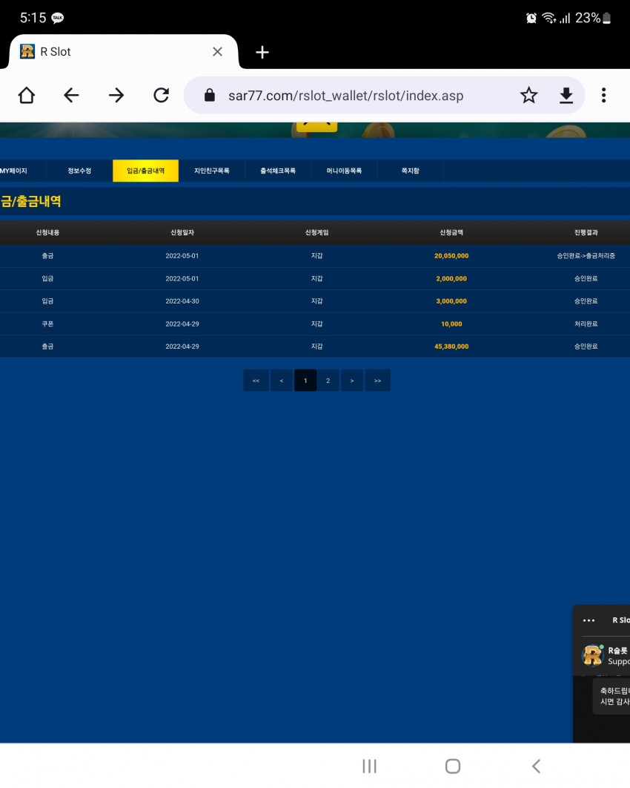Tap the KakaoTalk notification icon in status bar

(x=58, y=18)
